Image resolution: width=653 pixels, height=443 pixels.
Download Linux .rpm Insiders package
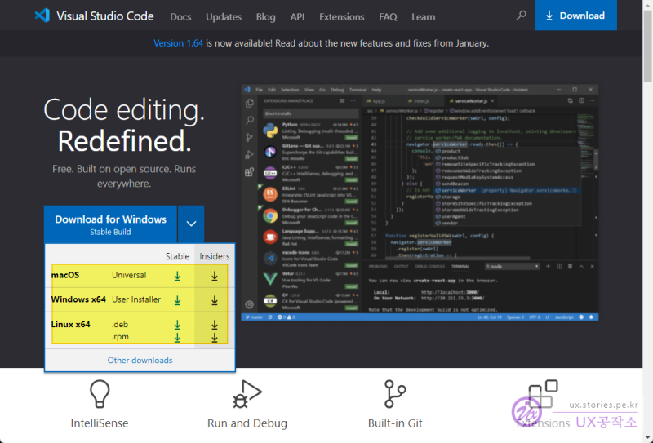coord(215,337)
